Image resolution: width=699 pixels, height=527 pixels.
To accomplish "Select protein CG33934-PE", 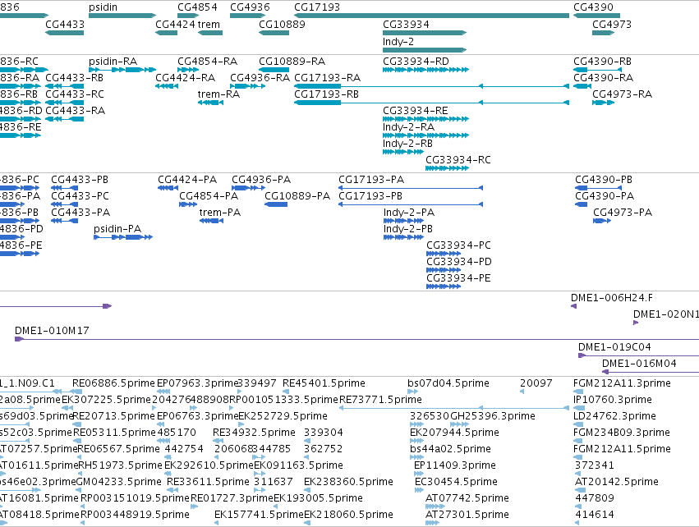I will [x=458, y=278].
